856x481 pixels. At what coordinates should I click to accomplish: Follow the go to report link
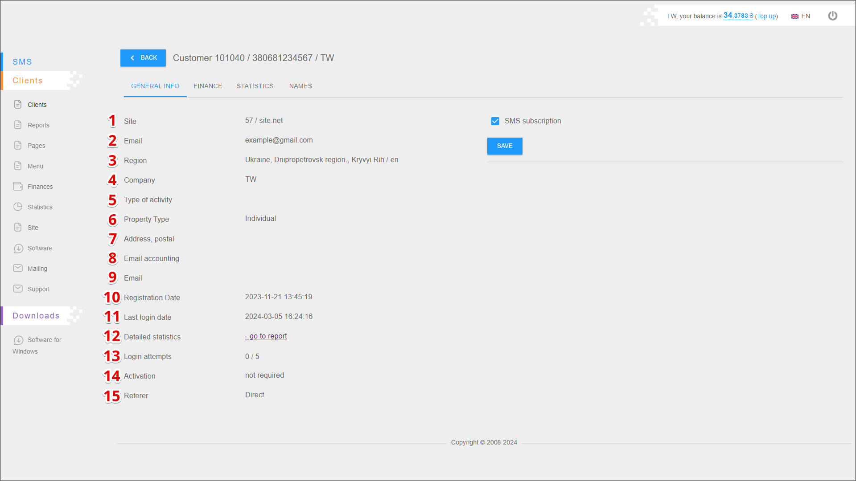[x=267, y=336]
